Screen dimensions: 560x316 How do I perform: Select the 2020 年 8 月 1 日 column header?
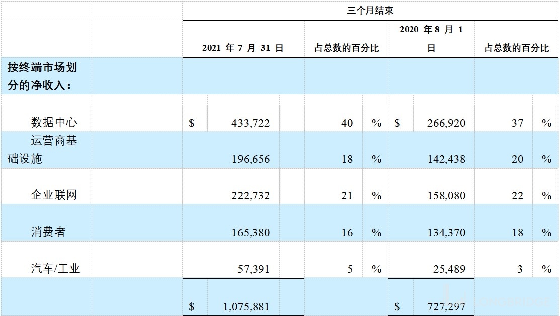(x=431, y=39)
